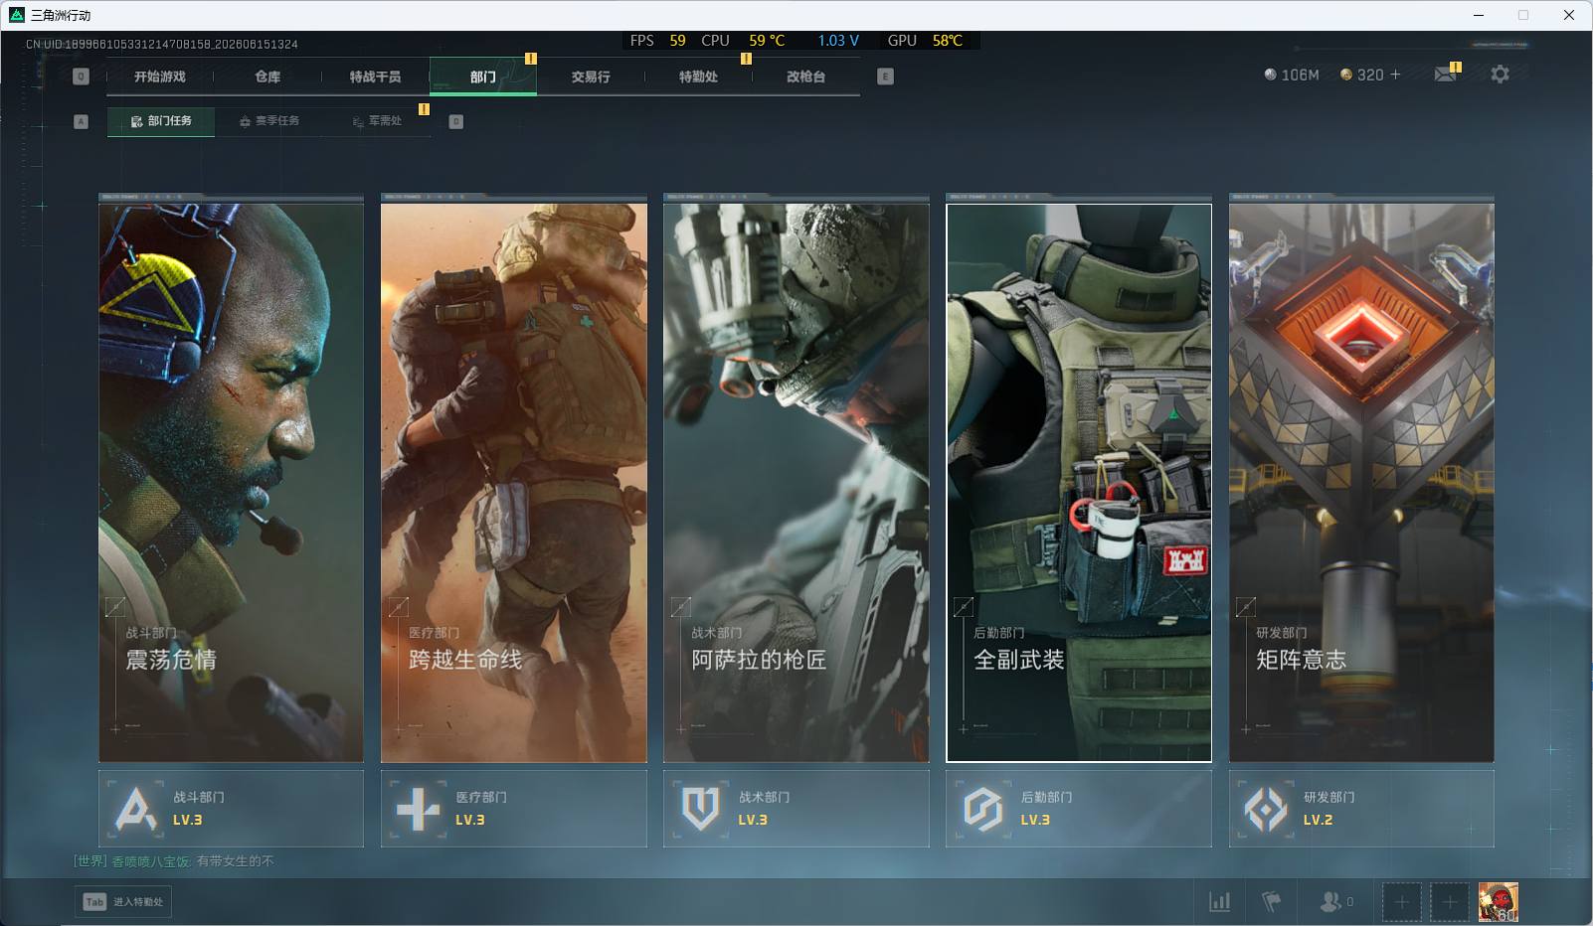Open the 赛季任务 sub-tab
1593x926 pixels.
click(x=268, y=121)
